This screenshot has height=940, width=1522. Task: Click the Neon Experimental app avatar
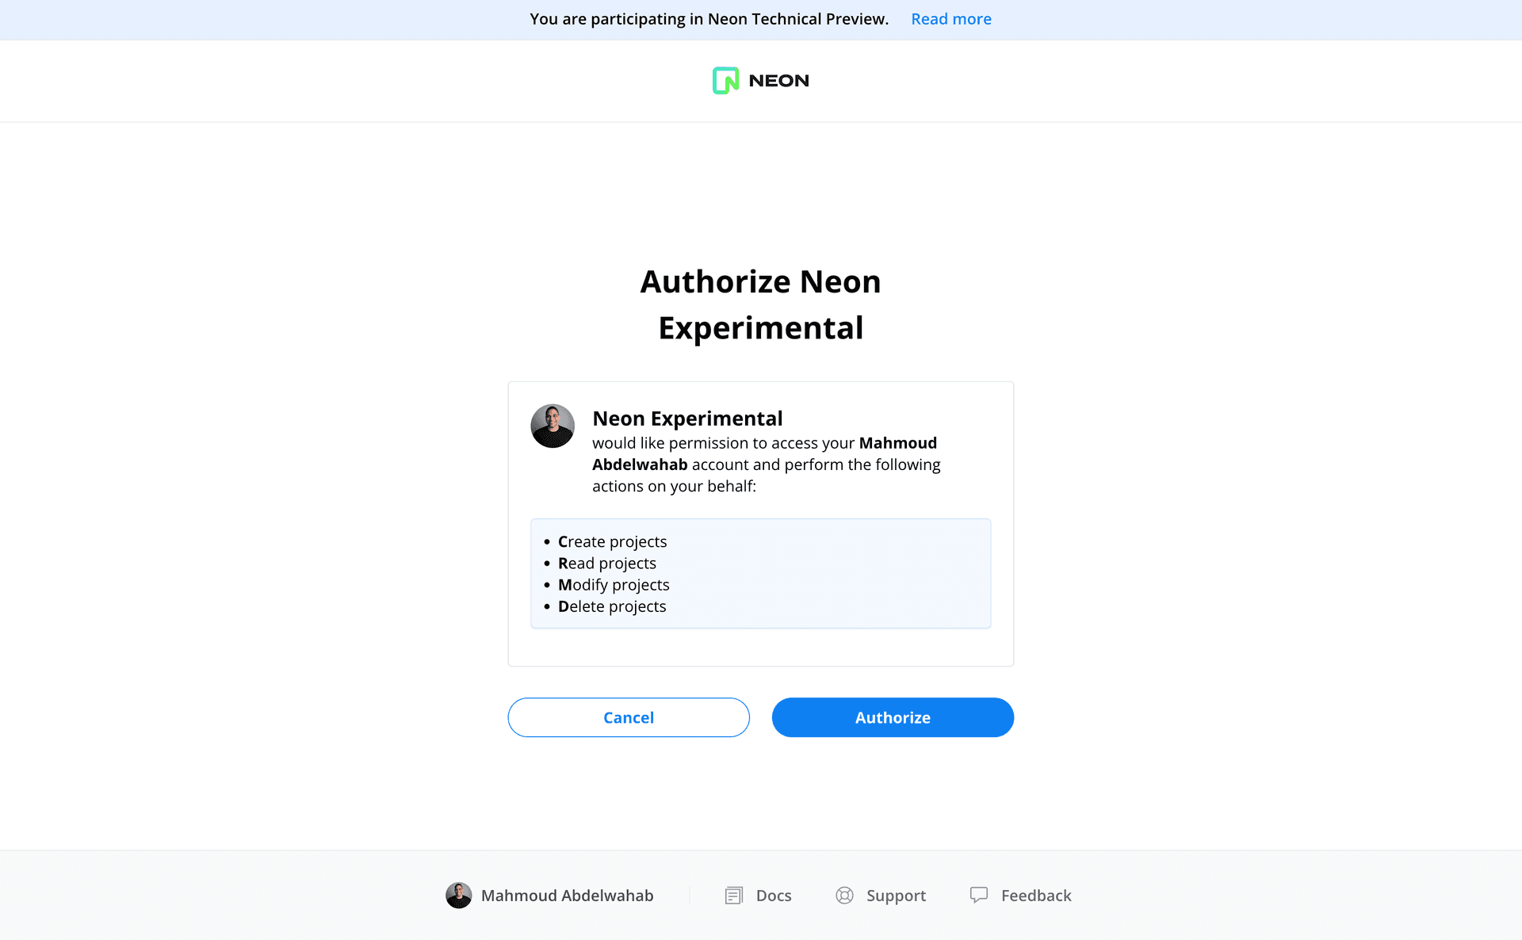point(553,425)
